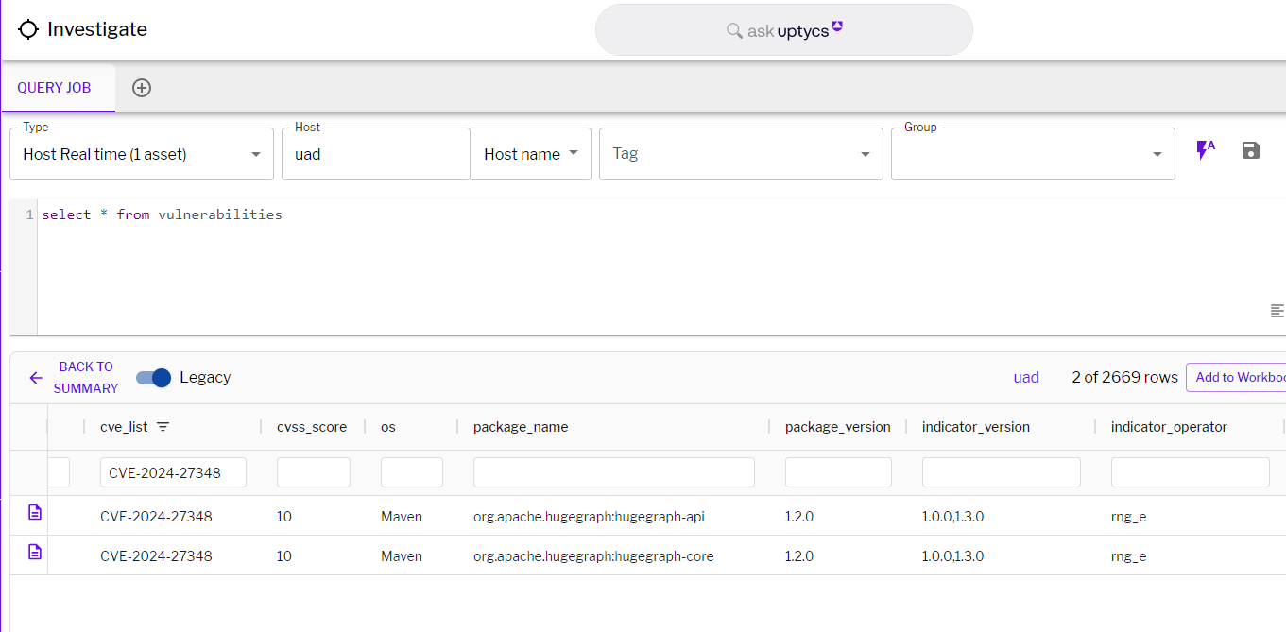
Task: Open row details for the hugegraph-core row
Action: (35, 552)
